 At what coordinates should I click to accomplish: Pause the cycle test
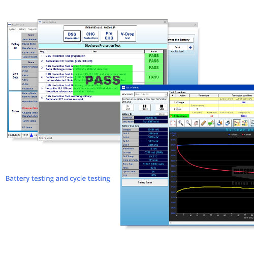pos(145,107)
